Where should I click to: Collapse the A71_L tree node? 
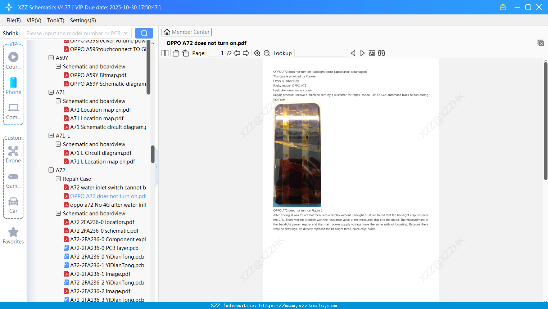(x=51, y=135)
